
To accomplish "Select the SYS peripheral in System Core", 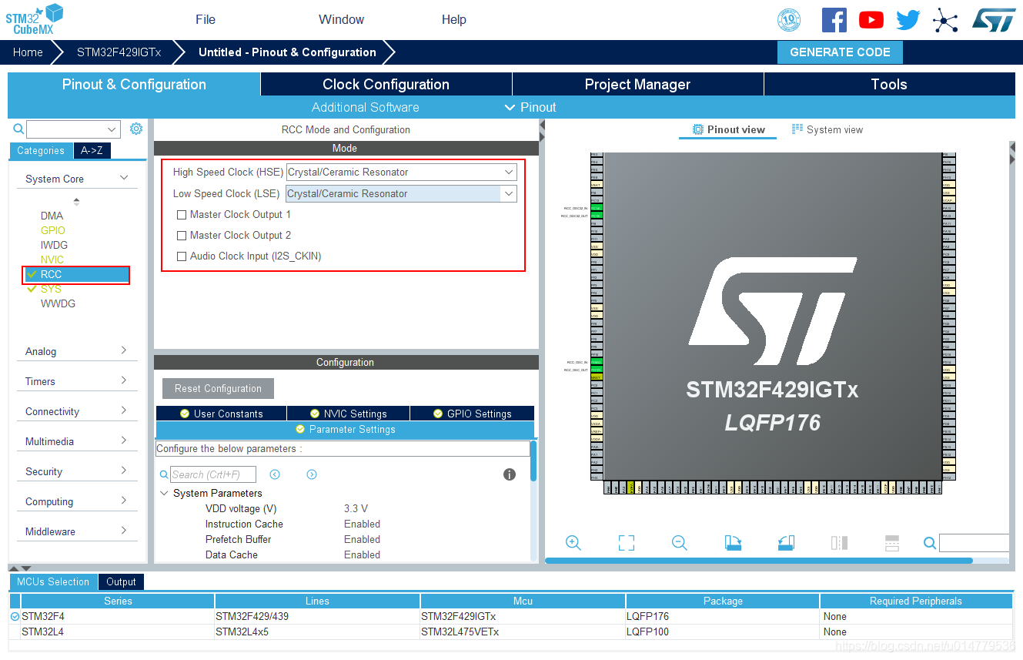I will (51, 289).
